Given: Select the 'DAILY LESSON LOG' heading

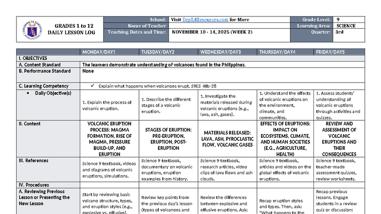Looking at the screenshot, I should coord(71,33).
